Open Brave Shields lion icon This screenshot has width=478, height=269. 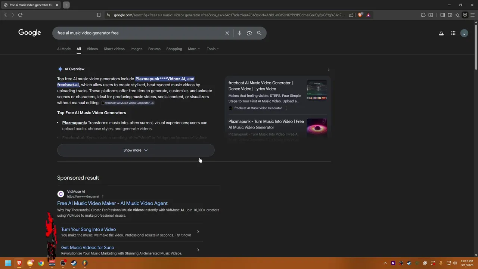click(360, 15)
